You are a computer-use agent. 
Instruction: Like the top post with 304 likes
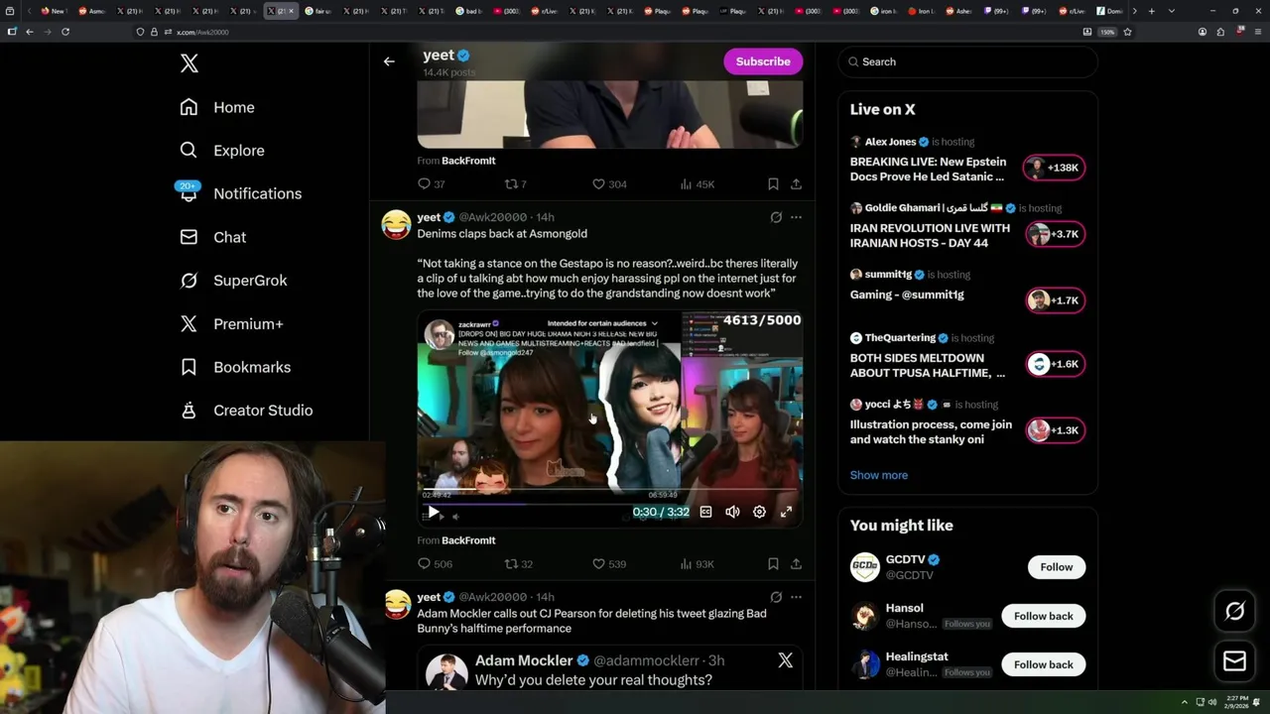click(608, 184)
